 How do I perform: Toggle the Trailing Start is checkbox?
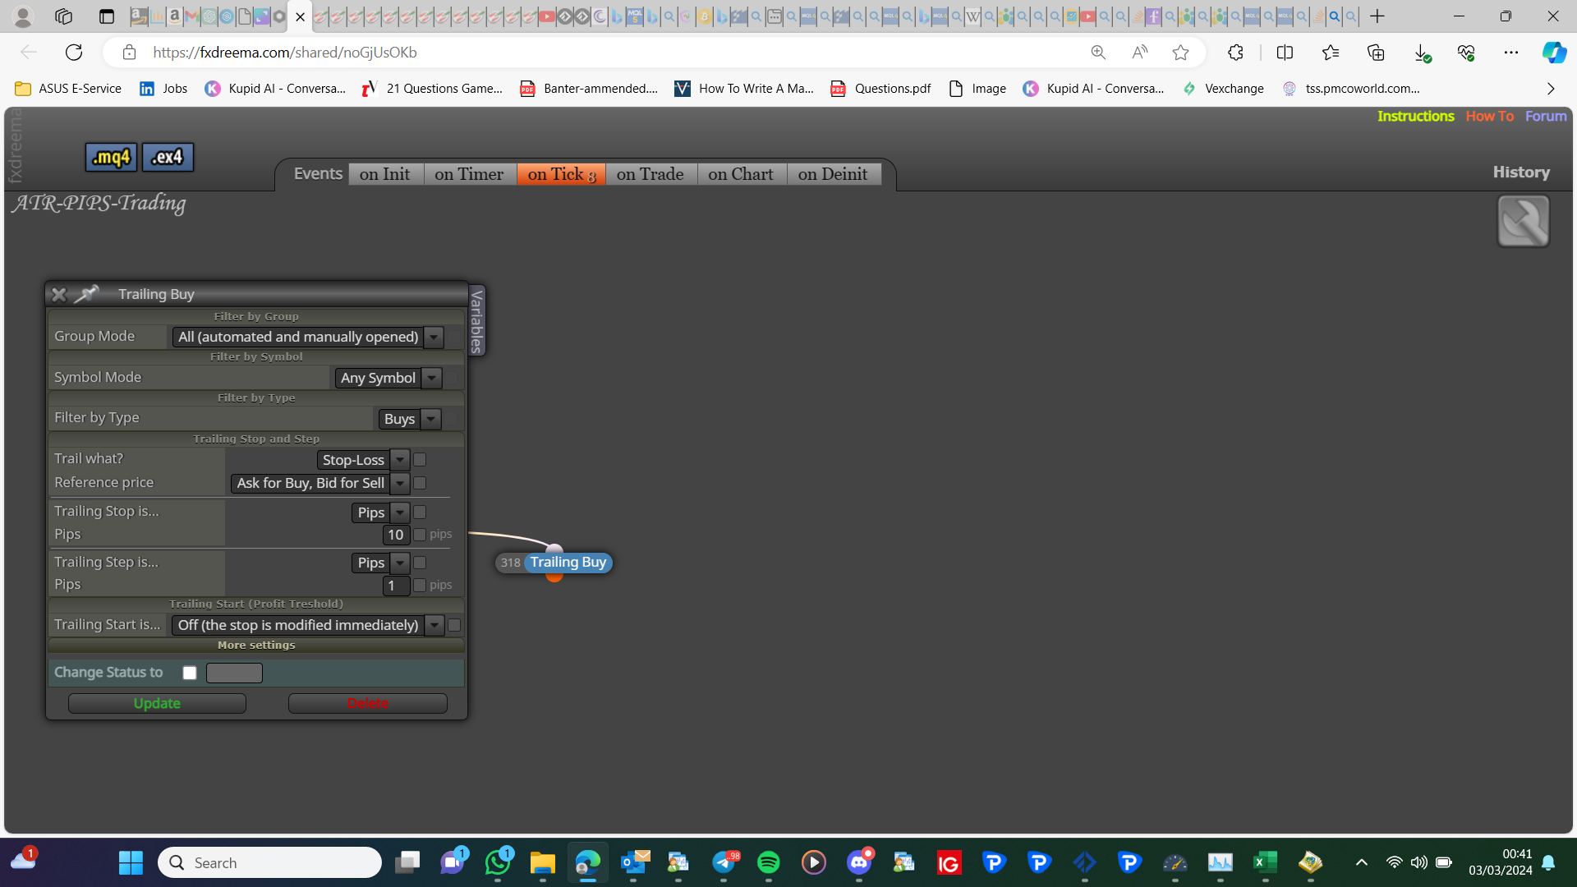click(x=454, y=625)
